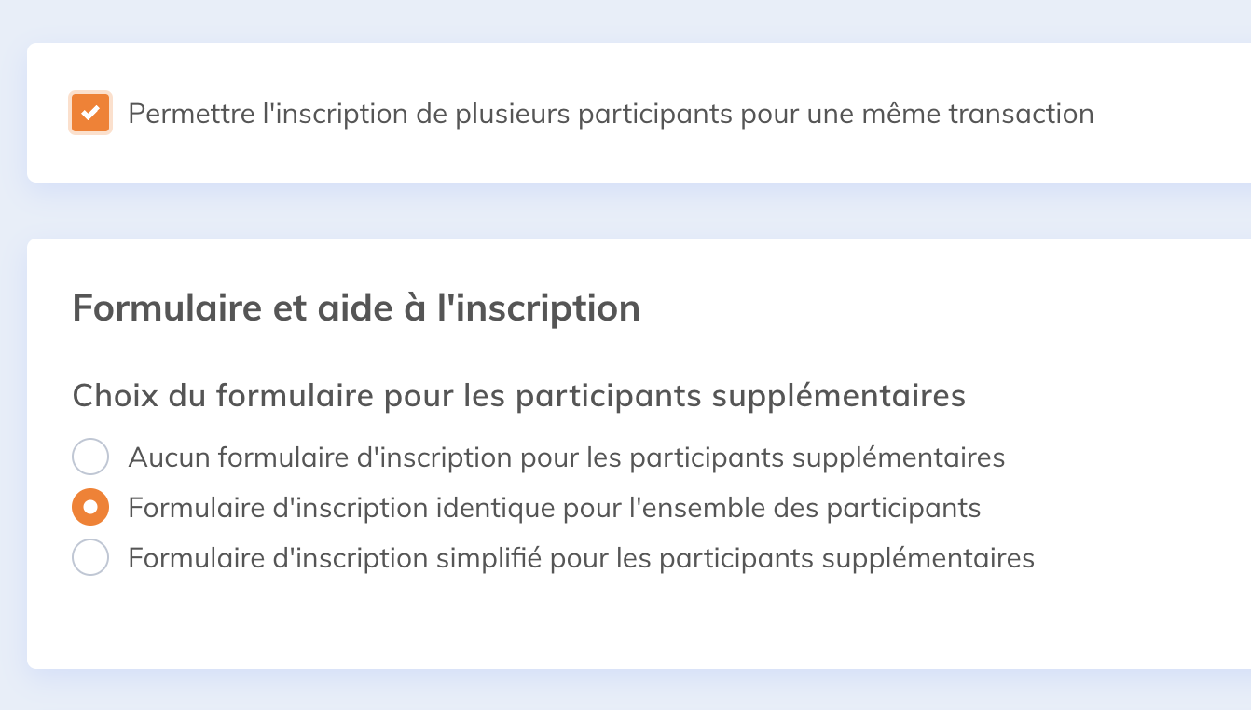The image size is (1251, 710).
Task: Click the "Formulaire et aide à l'inscription" heading
Action: point(356,308)
